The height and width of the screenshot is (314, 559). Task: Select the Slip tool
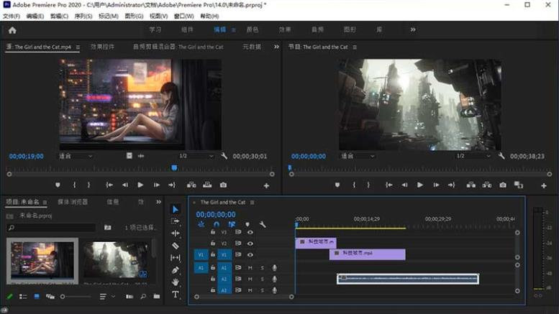point(176,257)
